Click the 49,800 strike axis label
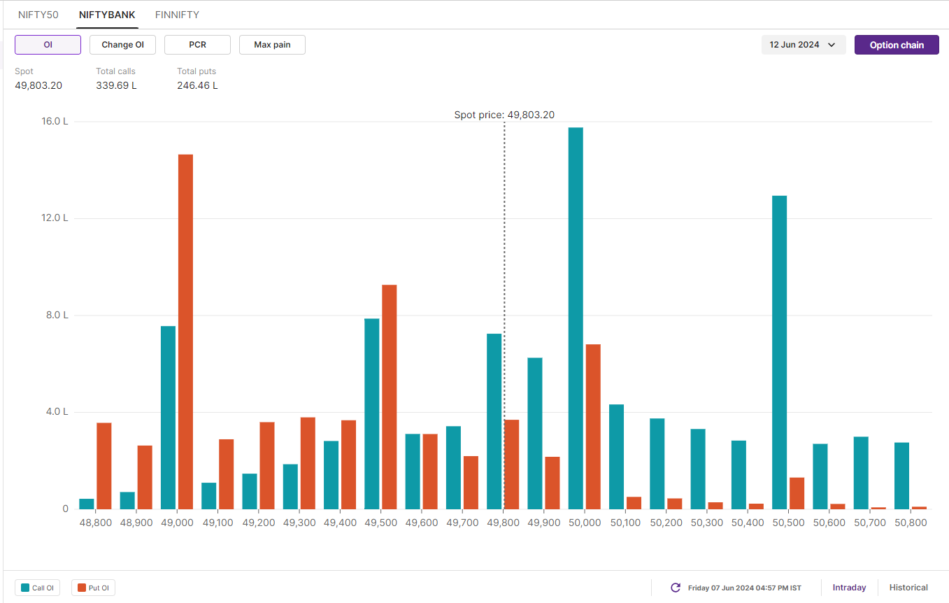 pos(503,523)
